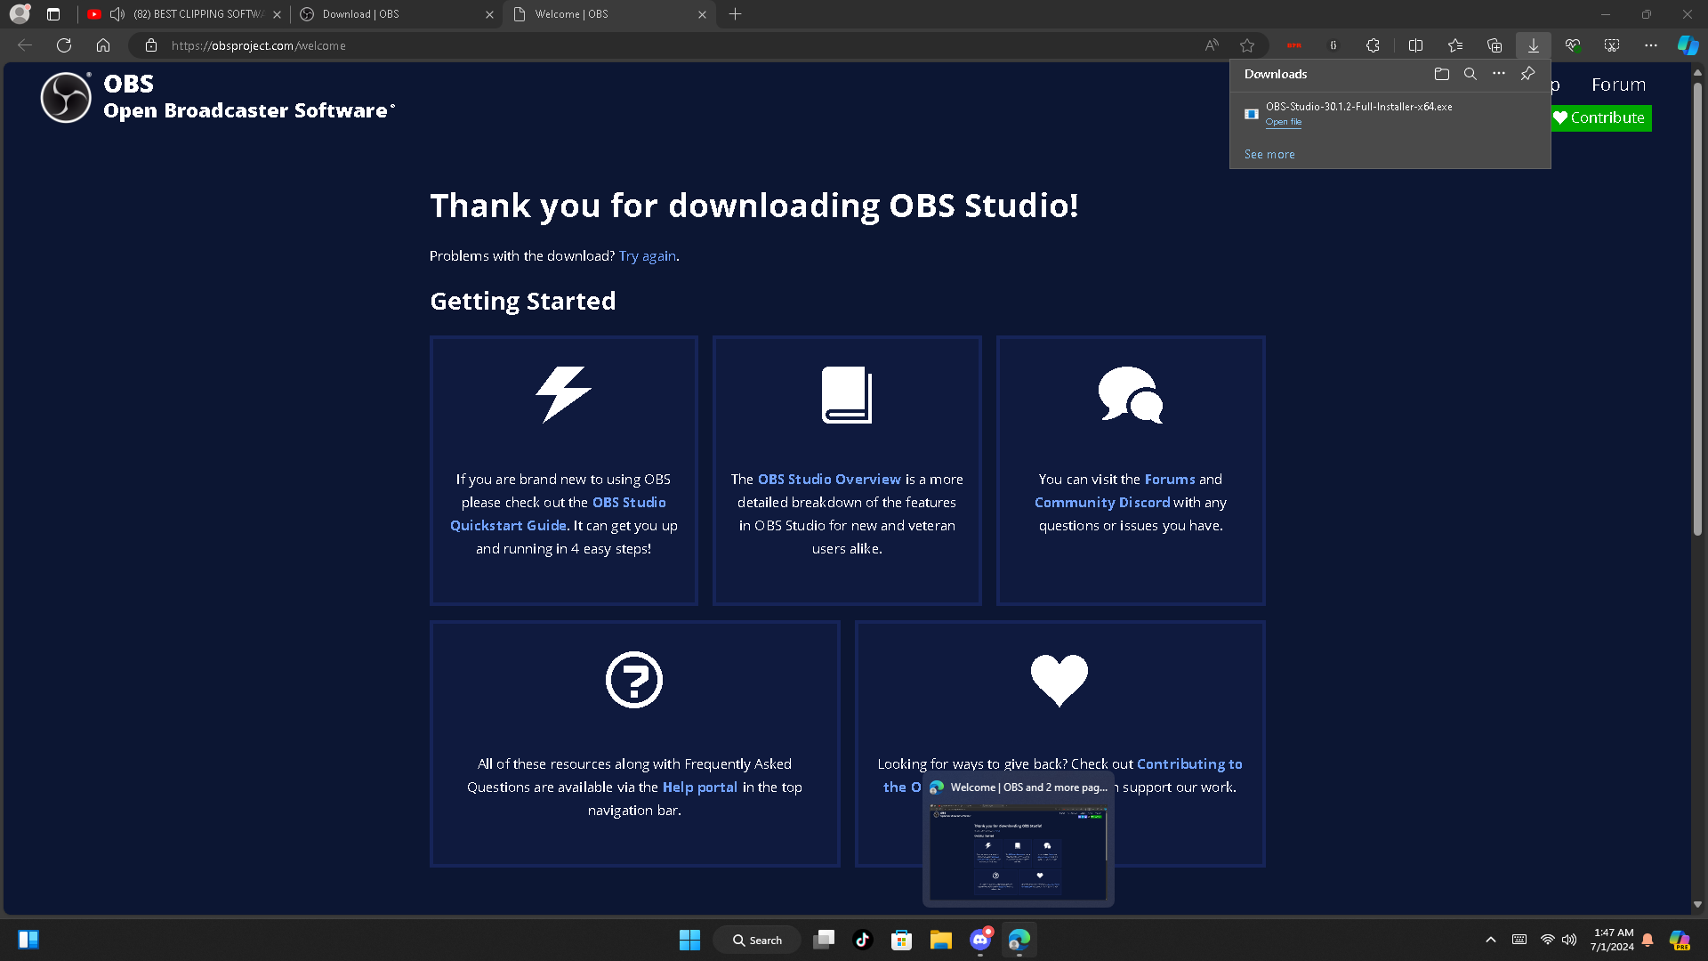Open the Help portal link
1708x961 pixels.
tap(700, 787)
